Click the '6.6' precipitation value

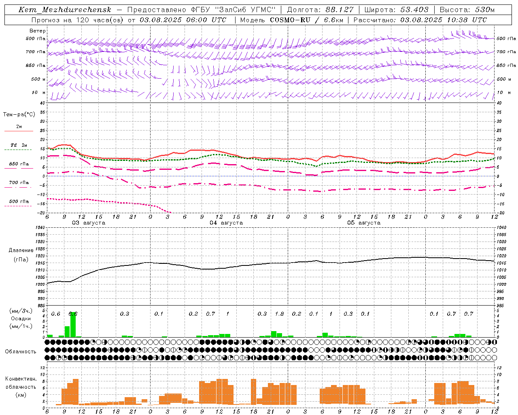coord(73,314)
